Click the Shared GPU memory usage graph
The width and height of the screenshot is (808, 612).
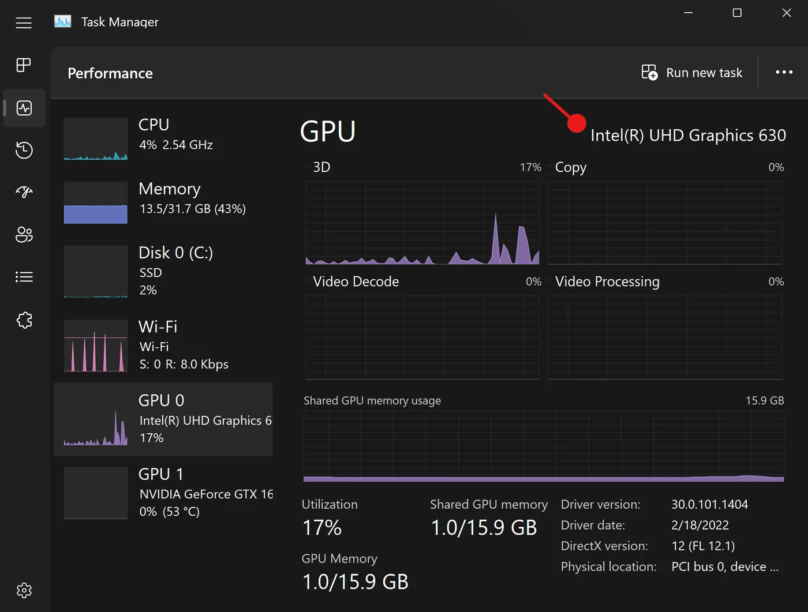[x=544, y=446]
